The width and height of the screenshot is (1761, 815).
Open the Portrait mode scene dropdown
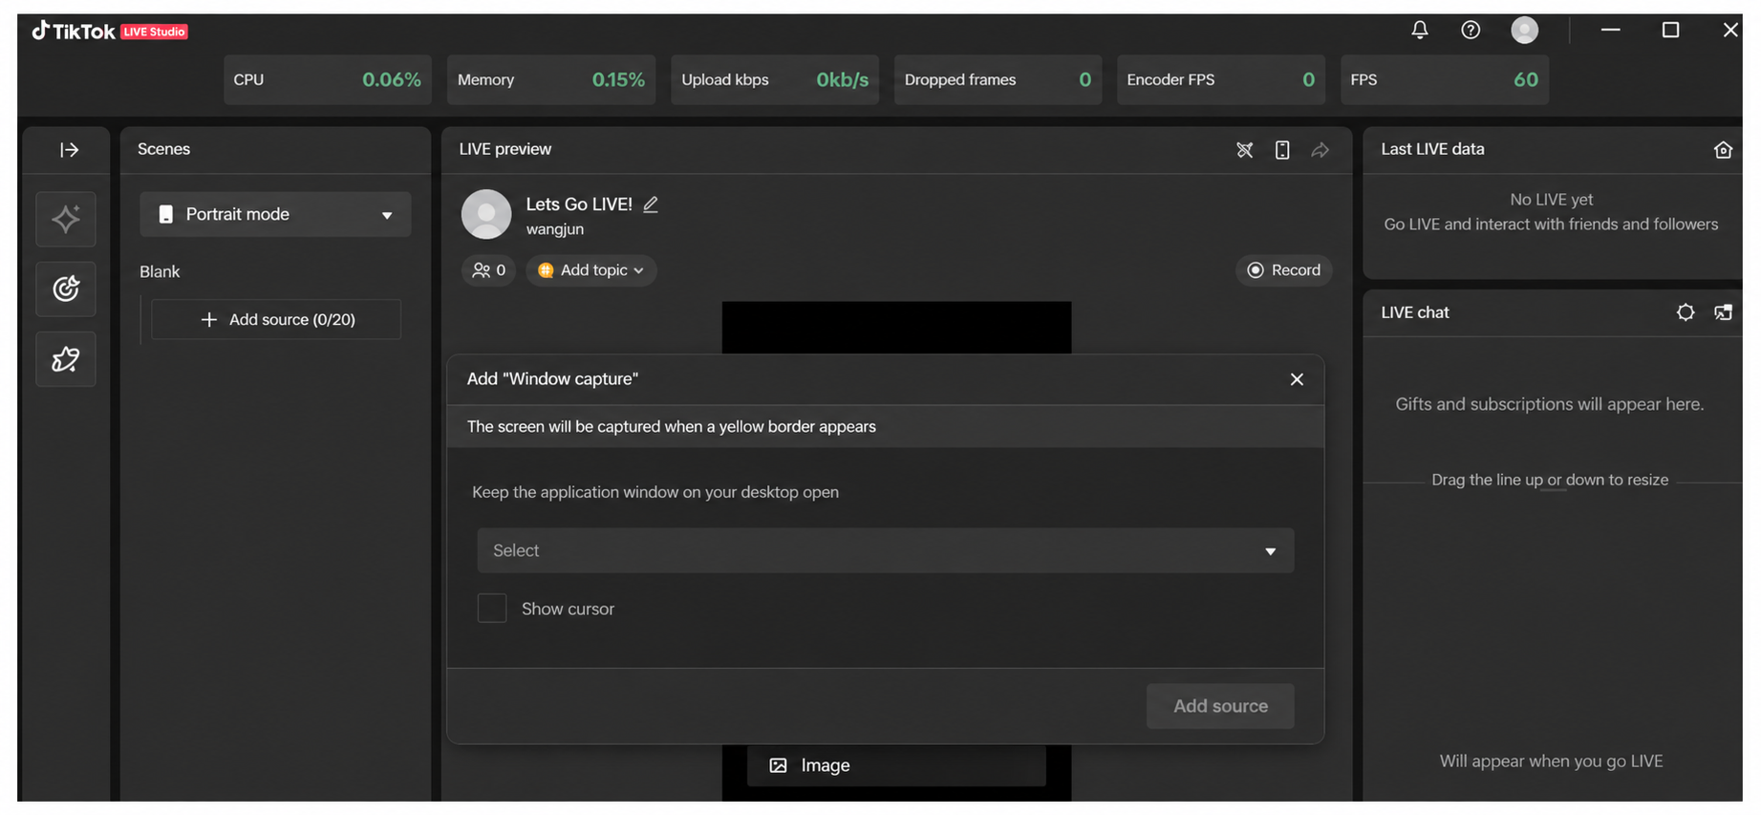[275, 214]
